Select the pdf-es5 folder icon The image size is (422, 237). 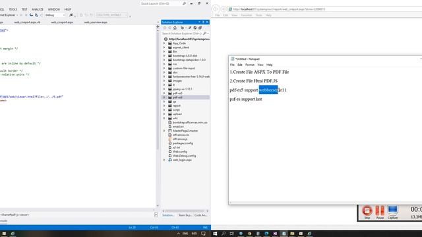(x=170, y=93)
